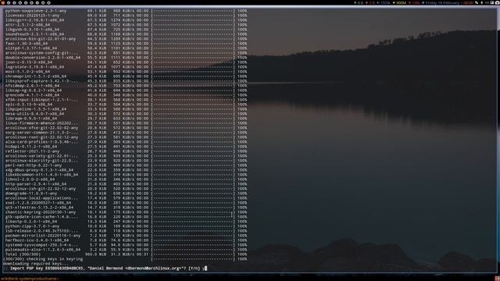Screen dimensions: 500x281
Task: Click the libcap-ng package row
Action: tap(126, 91)
